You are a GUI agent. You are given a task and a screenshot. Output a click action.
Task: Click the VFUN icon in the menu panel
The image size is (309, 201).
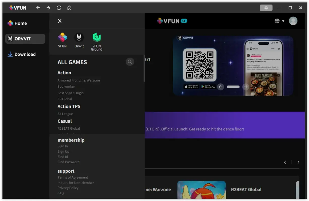(x=62, y=40)
